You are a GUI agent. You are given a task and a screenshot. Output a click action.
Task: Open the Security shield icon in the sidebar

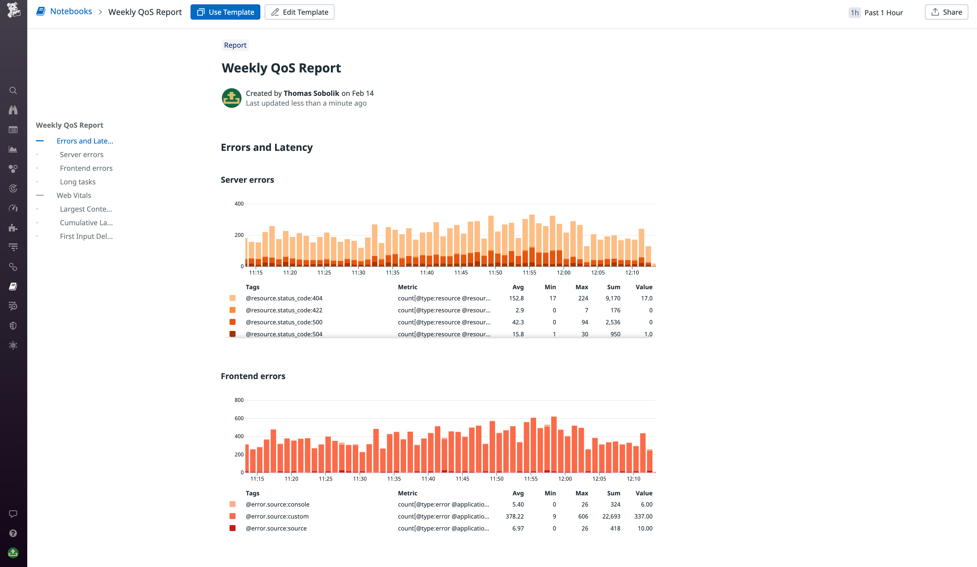(13, 325)
